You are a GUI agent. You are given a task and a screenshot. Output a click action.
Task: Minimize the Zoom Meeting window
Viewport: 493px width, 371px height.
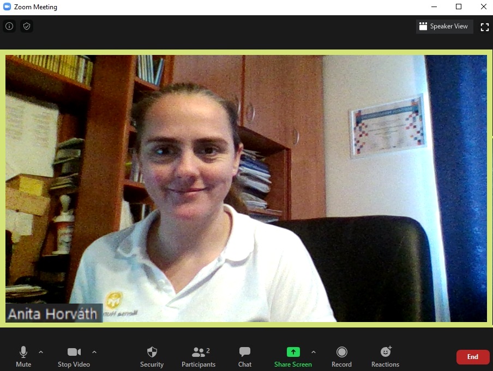pos(434,7)
